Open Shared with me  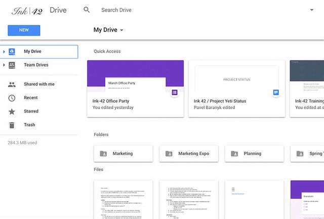[39, 84]
